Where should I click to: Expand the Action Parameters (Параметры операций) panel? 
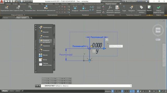(x=141, y=15)
